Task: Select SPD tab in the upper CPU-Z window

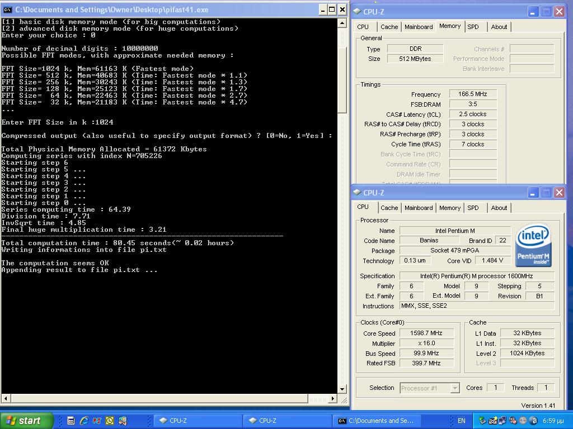Action: pos(473,27)
